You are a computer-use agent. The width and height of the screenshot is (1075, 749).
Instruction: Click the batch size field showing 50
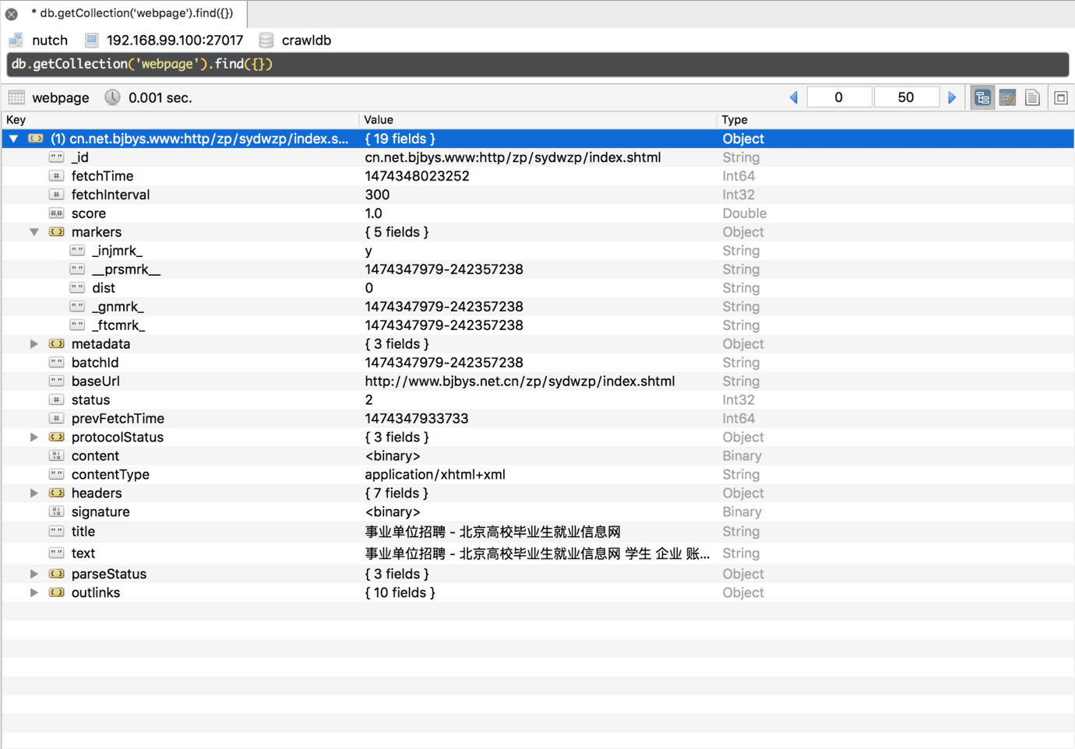[x=907, y=97]
